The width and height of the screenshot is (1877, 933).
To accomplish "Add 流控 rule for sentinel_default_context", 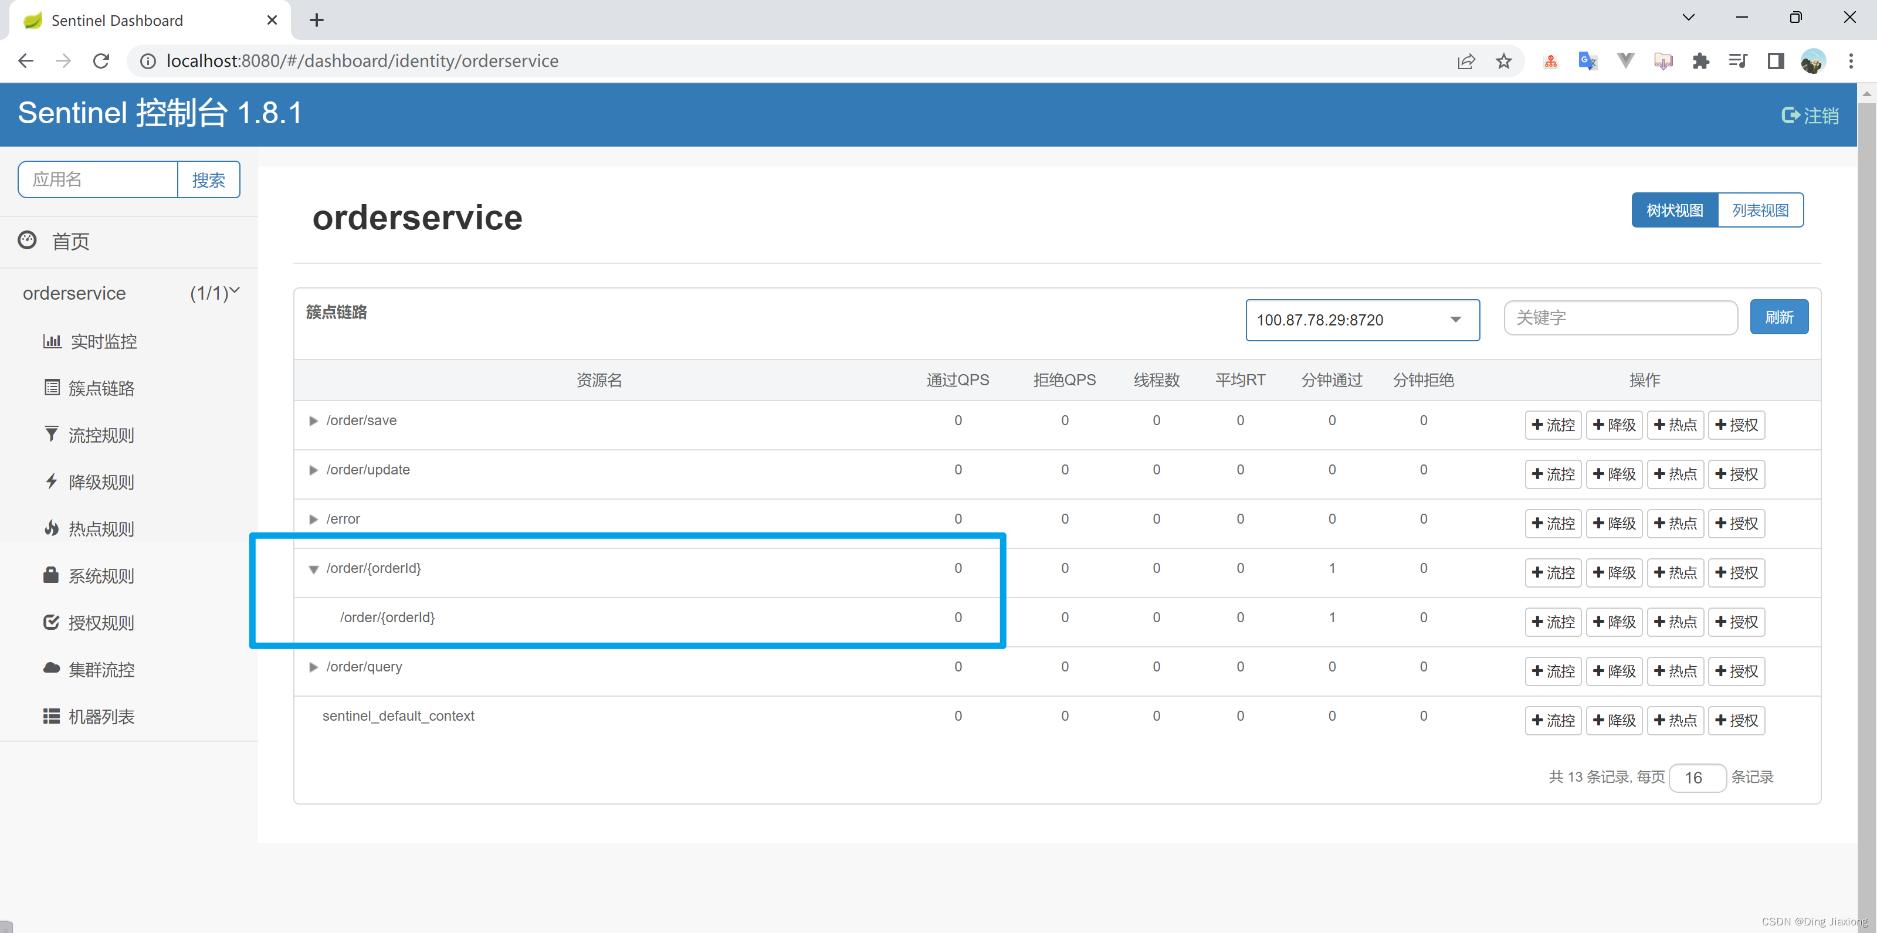I will [1553, 720].
